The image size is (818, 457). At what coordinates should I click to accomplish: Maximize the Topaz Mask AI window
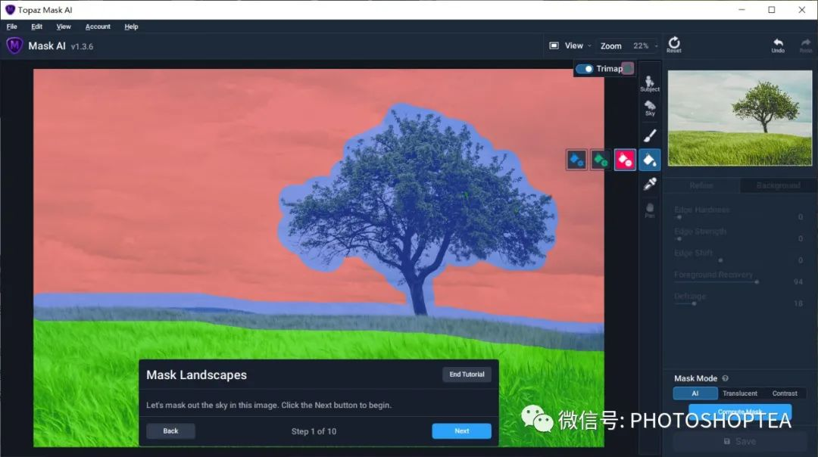pyautogui.click(x=772, y=10)
